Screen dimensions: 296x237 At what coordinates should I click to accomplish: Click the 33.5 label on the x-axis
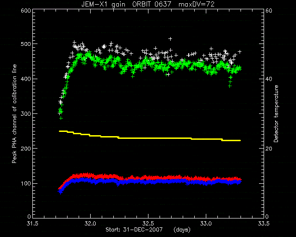[263, 224]
